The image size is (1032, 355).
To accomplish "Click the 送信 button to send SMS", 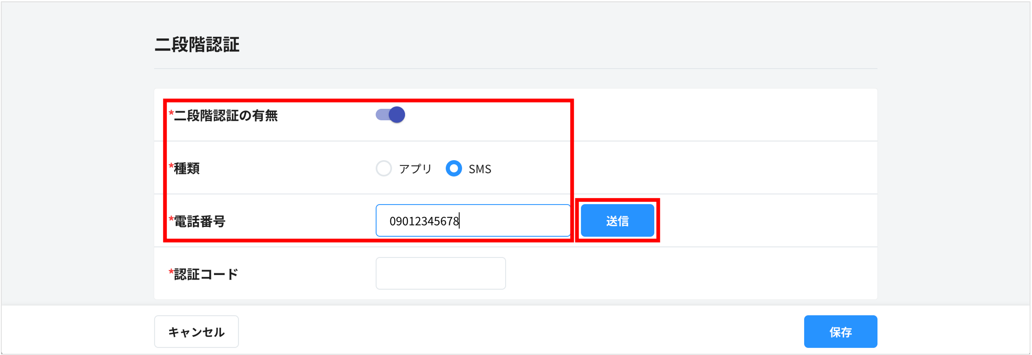I will 617,220.
